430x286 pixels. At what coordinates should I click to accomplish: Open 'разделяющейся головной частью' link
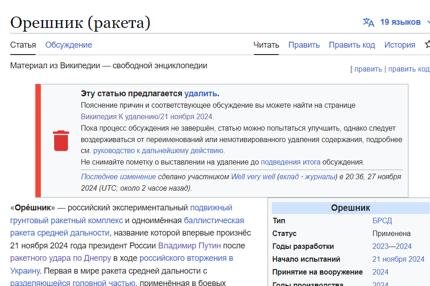pyautogui.click(x=73, y=283)
